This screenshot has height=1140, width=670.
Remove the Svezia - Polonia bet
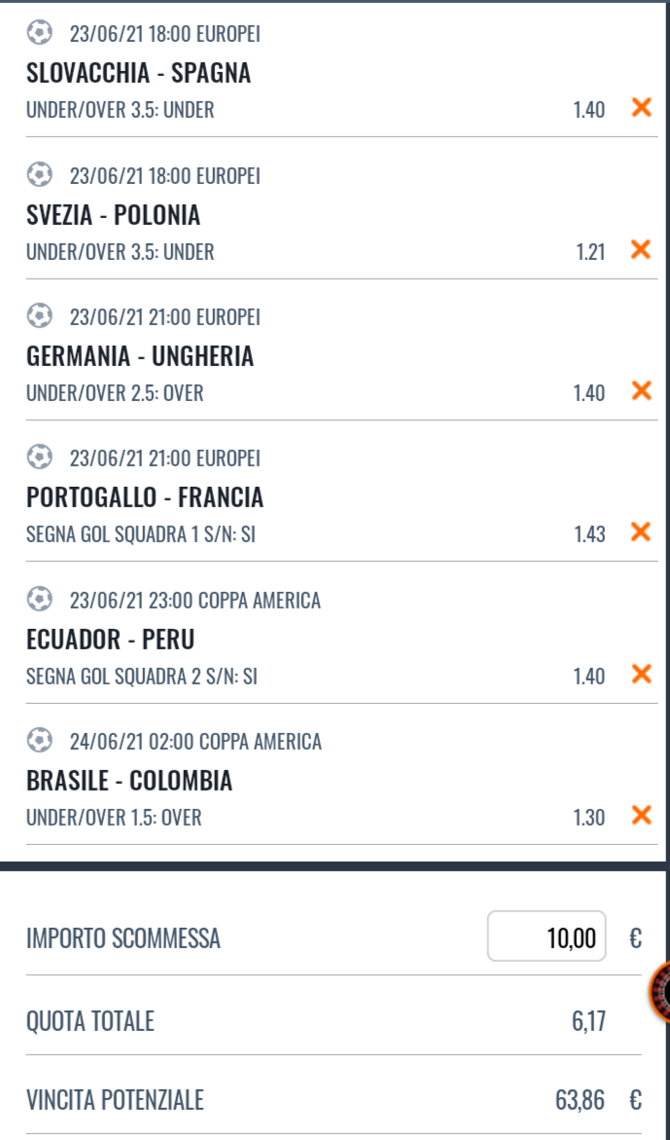[x=641, y=250]
